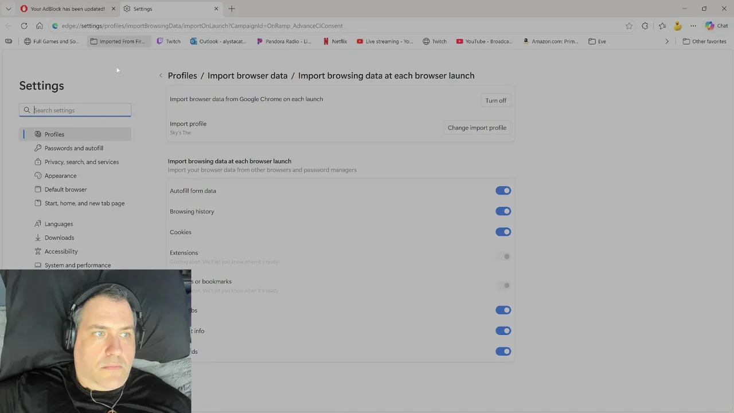Click the yellow duck profile icon
734x413 pixels.
pos(678,26)
